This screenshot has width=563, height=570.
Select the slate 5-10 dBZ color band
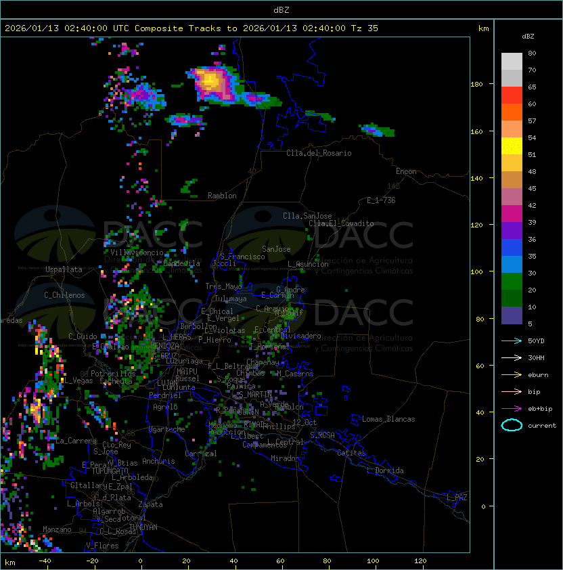pos(512,315)
